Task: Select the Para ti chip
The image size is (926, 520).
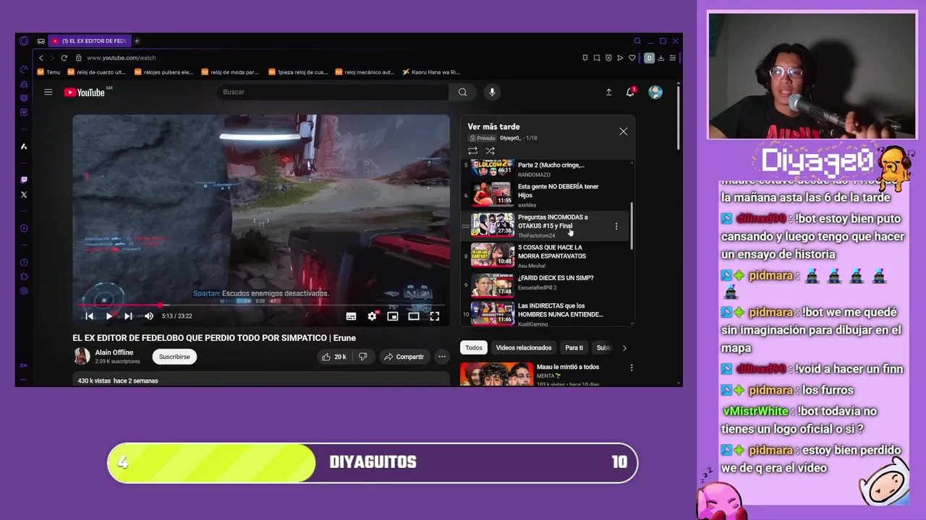Action: (574, 347)
